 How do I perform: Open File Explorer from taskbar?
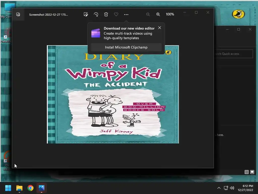click(19, 188)
